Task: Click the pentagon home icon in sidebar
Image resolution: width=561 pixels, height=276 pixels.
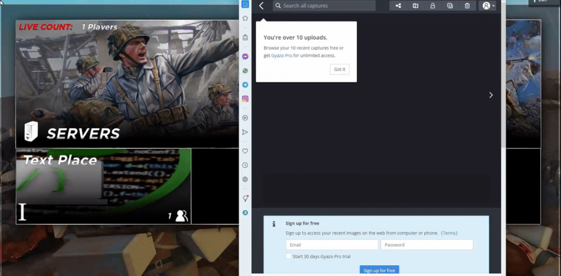Action: click(245, 19)
